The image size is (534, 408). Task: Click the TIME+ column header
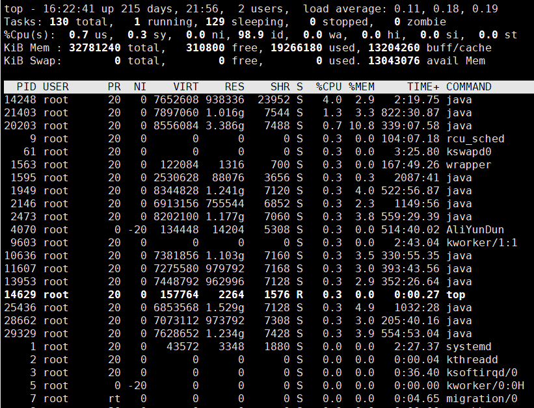(423, 87)
